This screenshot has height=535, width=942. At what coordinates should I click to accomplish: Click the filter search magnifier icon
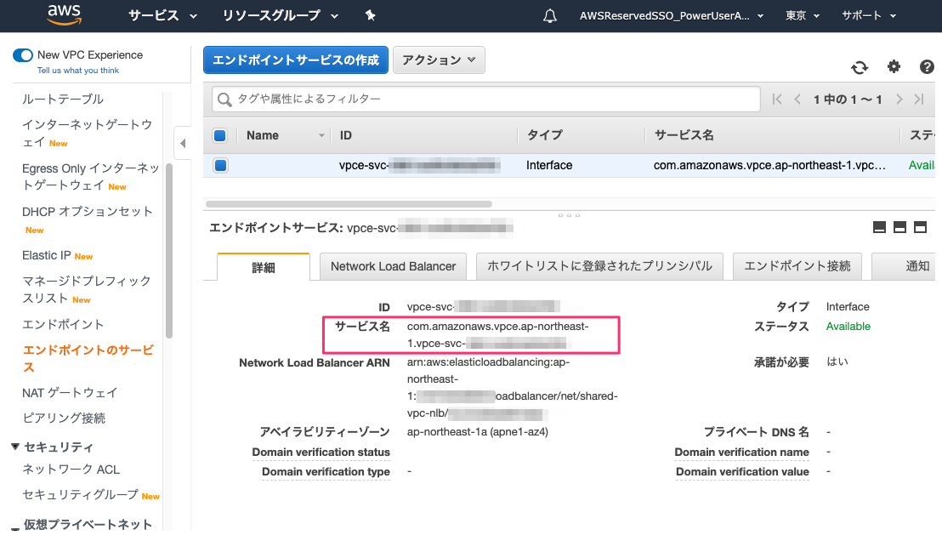pyautogui.click(x=224, y=100)
